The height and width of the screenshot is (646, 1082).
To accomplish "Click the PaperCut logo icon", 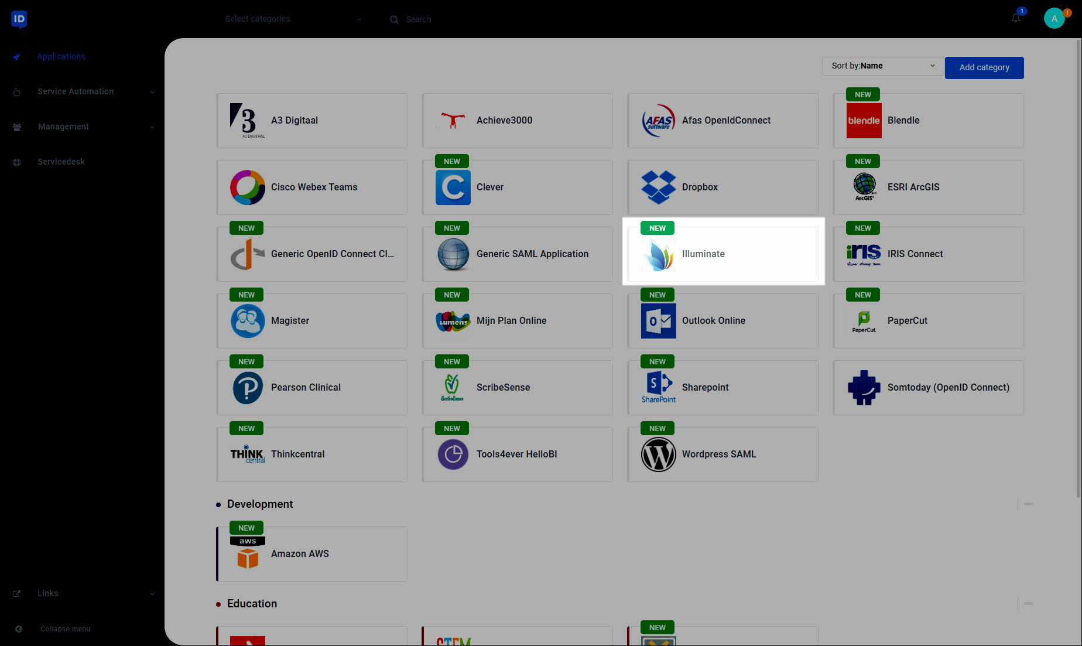I will click(864, 321).
